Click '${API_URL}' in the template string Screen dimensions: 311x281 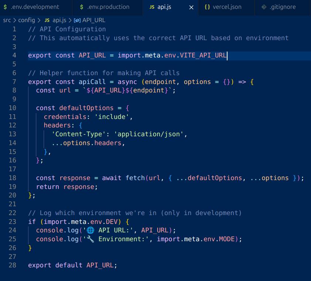click(106, 90)
